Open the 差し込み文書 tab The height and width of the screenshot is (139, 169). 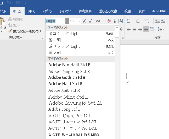tap(108, 11)
